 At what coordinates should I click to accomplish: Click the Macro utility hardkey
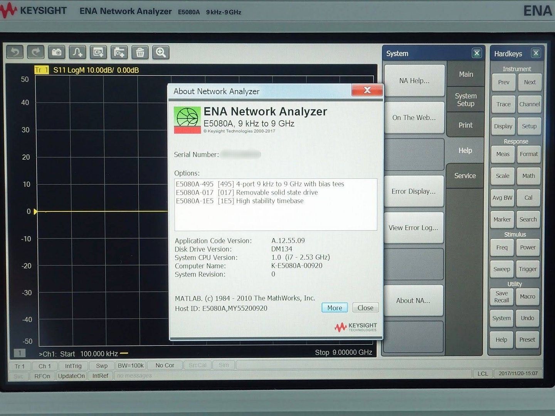point(527,297)
